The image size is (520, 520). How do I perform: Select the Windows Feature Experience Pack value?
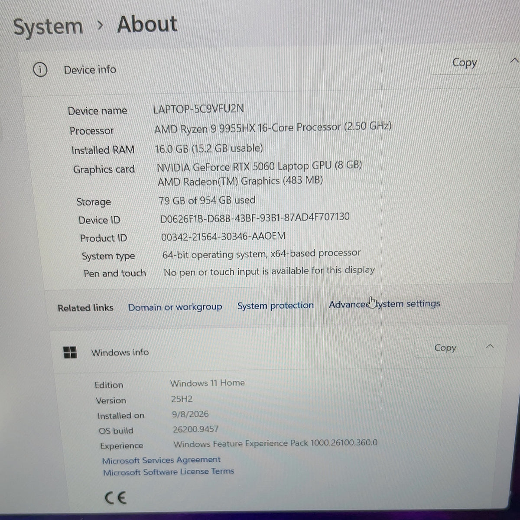point(275,443)
